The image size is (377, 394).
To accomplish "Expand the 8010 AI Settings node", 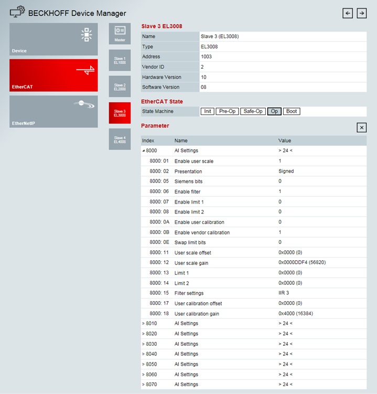I will coord(144,324).
